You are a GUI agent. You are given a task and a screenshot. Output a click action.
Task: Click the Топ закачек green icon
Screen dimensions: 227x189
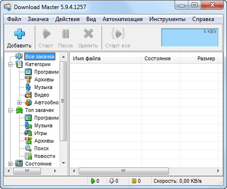(19, 110)
